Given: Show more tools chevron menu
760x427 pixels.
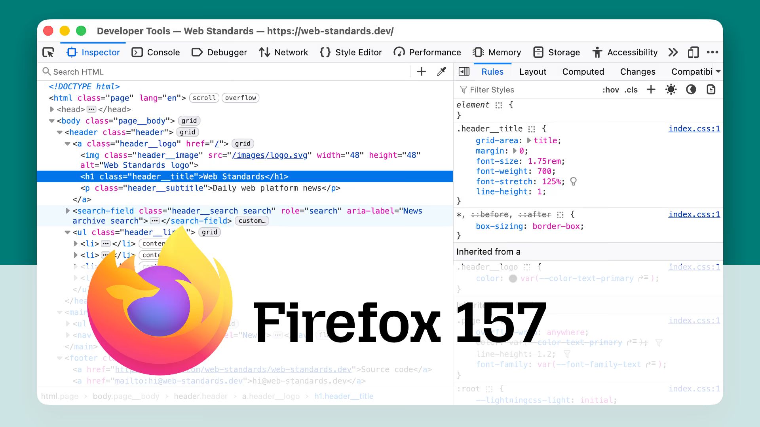Looking at the screenshot, I should pyautogui.click(x=673, y=52).
